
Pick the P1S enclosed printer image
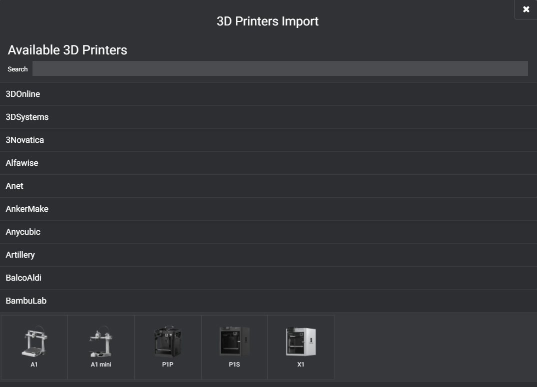(x=234, y=340)
